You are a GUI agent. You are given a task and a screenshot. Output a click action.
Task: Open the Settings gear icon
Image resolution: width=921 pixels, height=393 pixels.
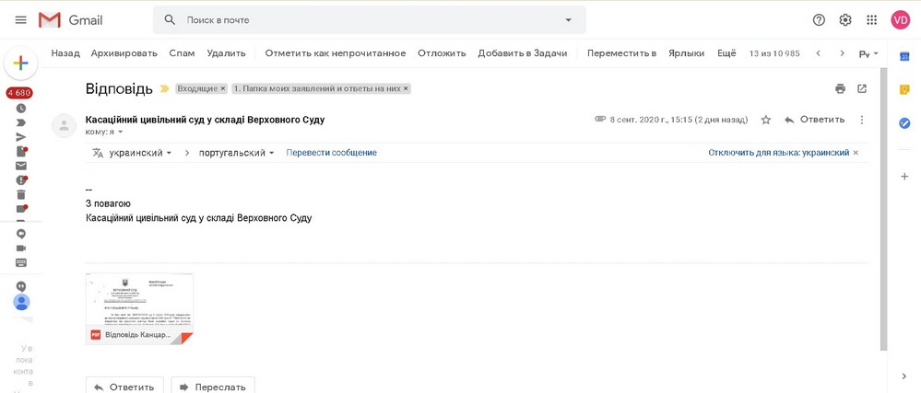coord(845,20)
